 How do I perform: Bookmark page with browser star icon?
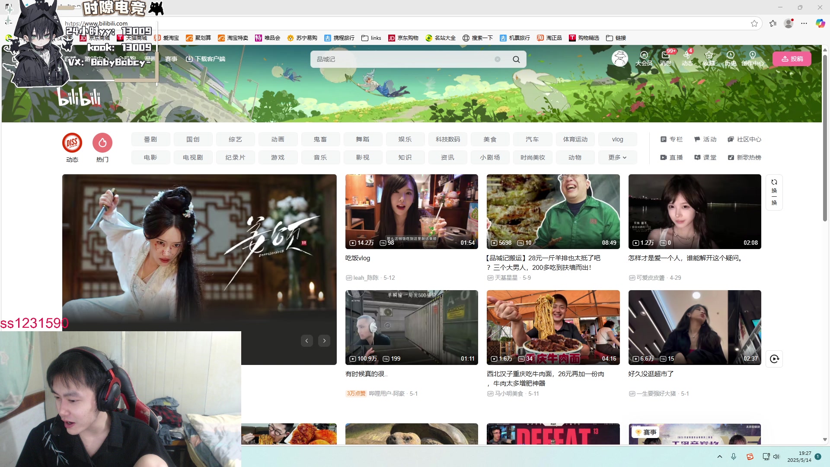[x=754, y=23]
